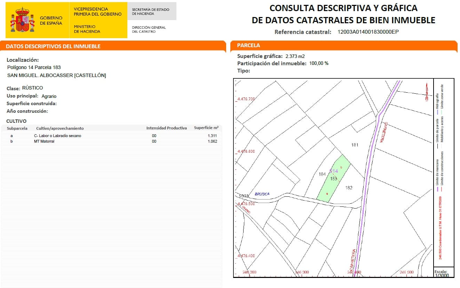Click the DATOS DESCRIPTIVOS DEL INMUEBLE header

[x=53, y=46]
